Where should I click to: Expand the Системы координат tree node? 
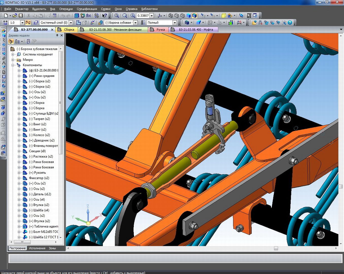point(13,54)
